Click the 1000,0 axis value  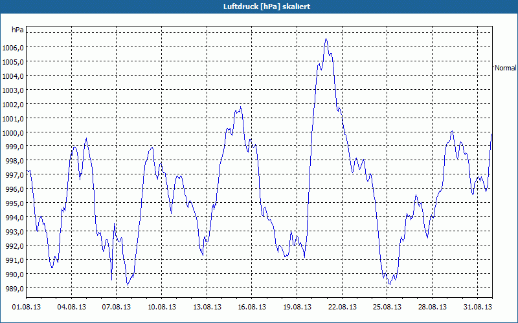click(13, 133)
